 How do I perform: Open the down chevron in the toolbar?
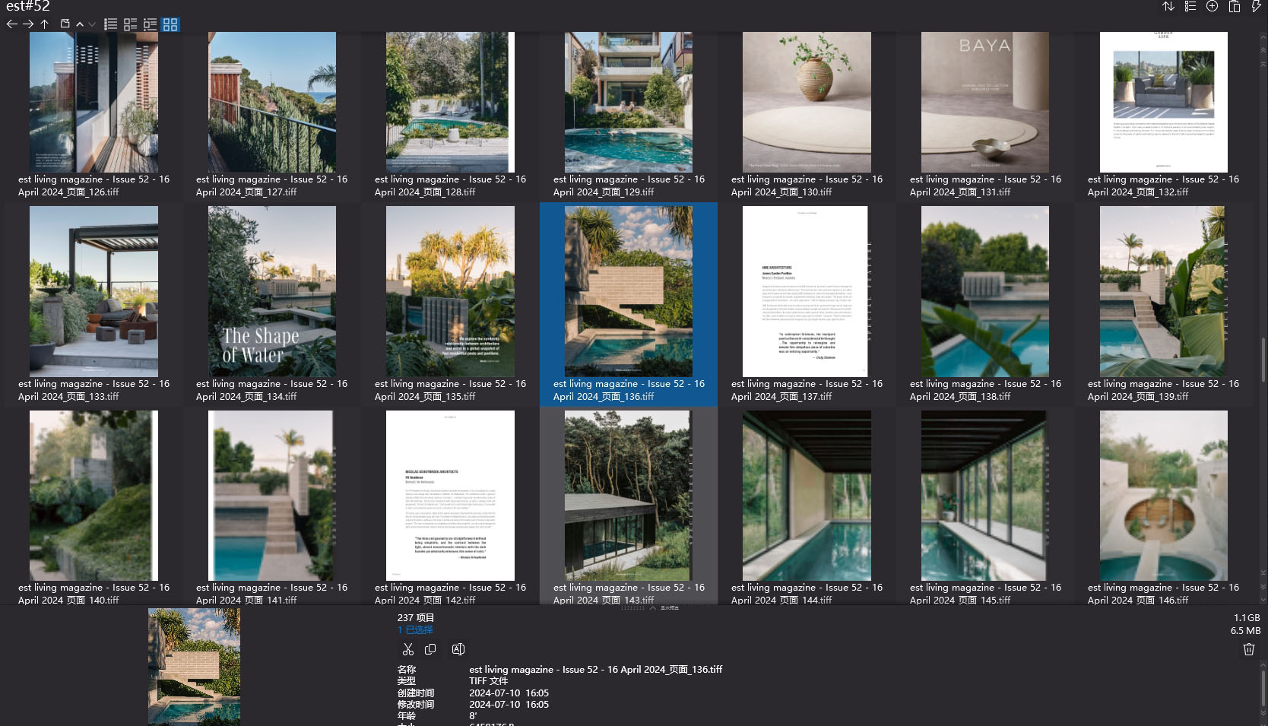[91, 24]
